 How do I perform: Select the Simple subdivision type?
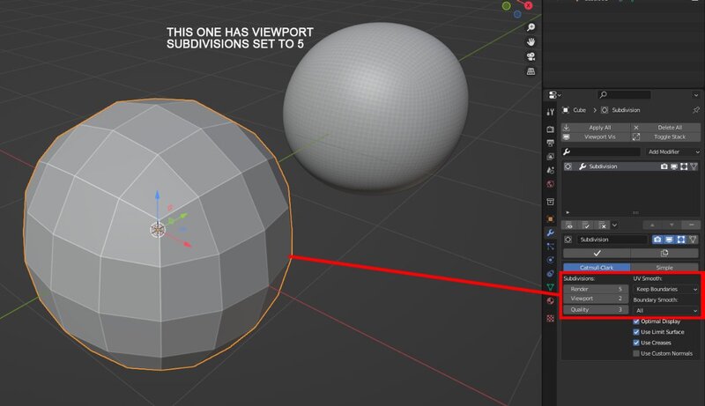point(664,267)
